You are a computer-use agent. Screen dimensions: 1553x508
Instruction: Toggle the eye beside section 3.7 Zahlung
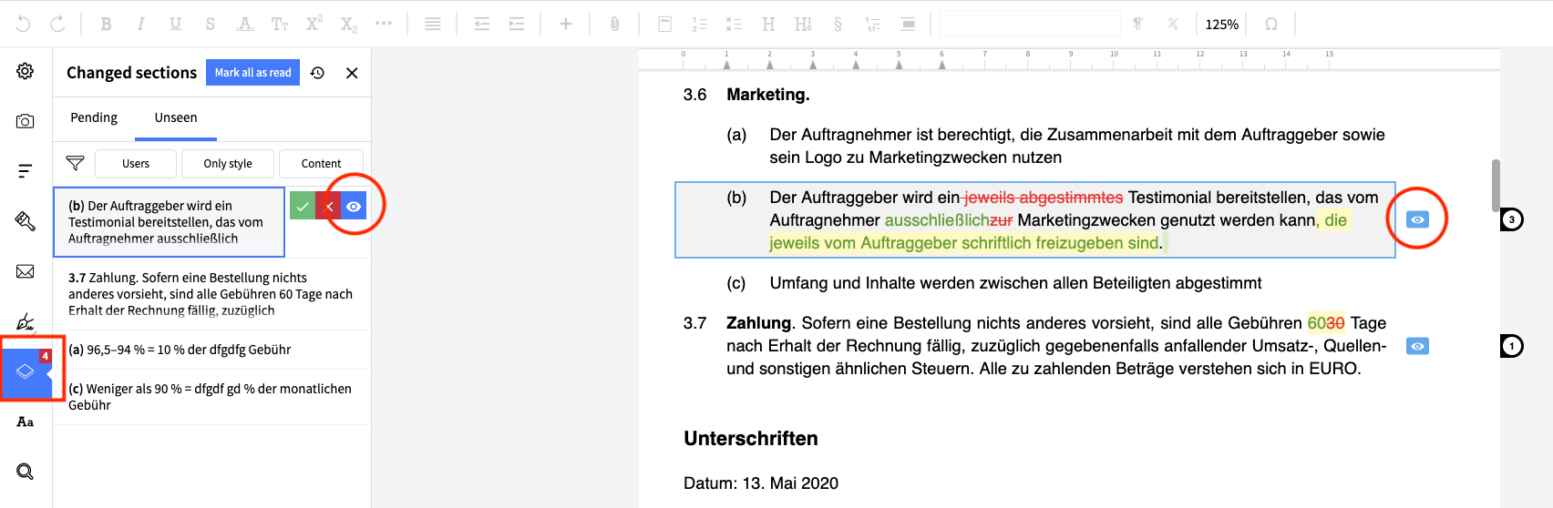(1417, 346)
